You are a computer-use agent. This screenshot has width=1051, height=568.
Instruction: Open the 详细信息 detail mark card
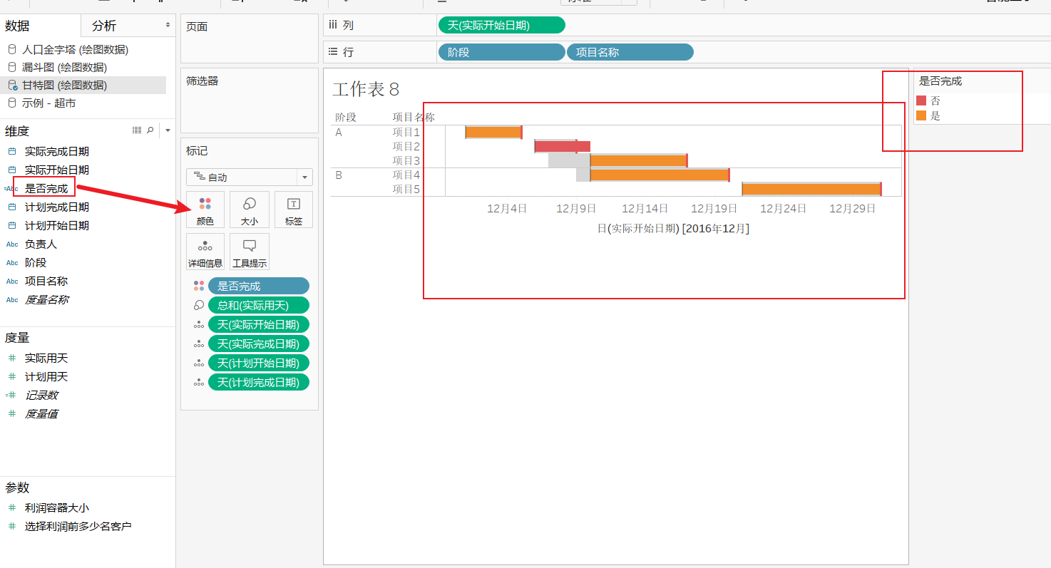coord(205,252)
